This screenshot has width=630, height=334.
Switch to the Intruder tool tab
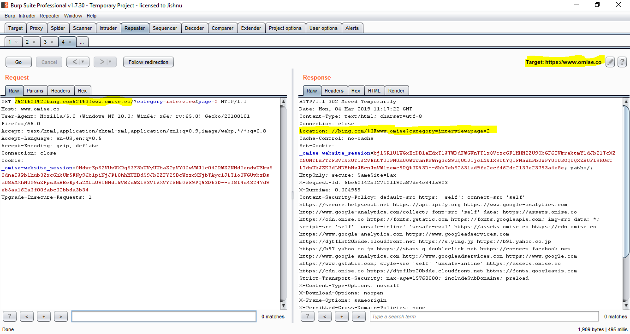(x=108, y=28)
